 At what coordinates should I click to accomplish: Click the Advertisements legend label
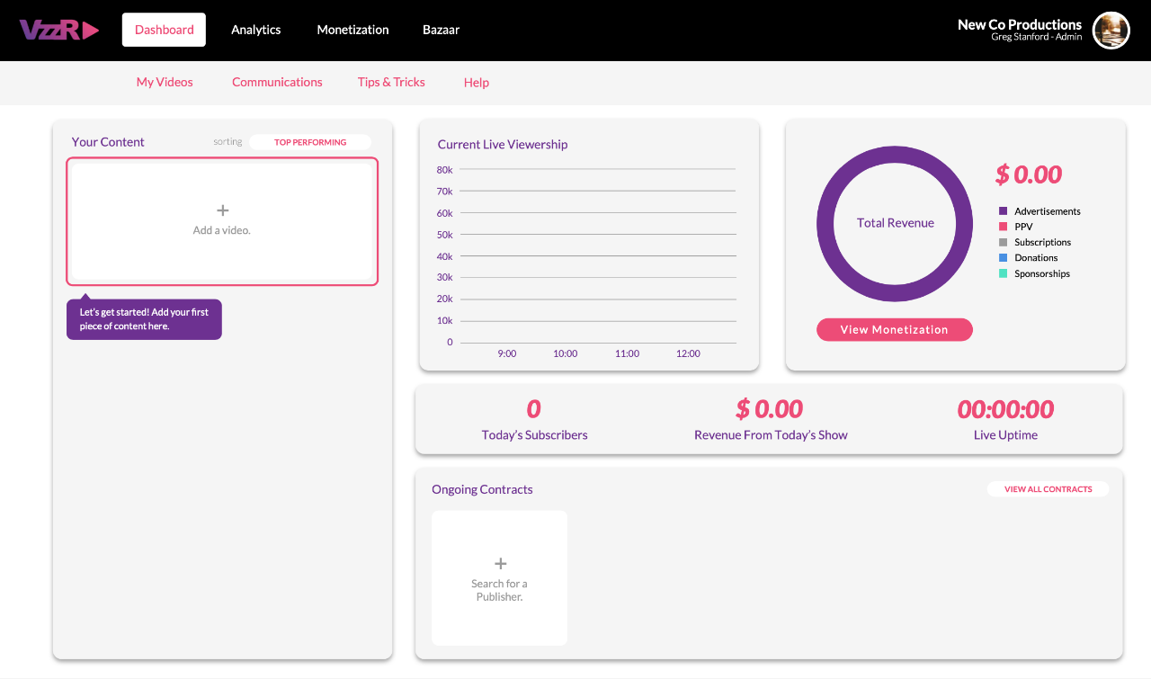(x=1048, y=211)
